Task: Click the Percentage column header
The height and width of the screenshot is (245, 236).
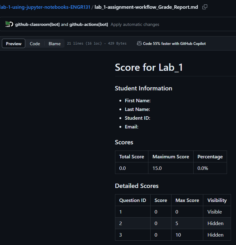Action: [x=210, y=156]
